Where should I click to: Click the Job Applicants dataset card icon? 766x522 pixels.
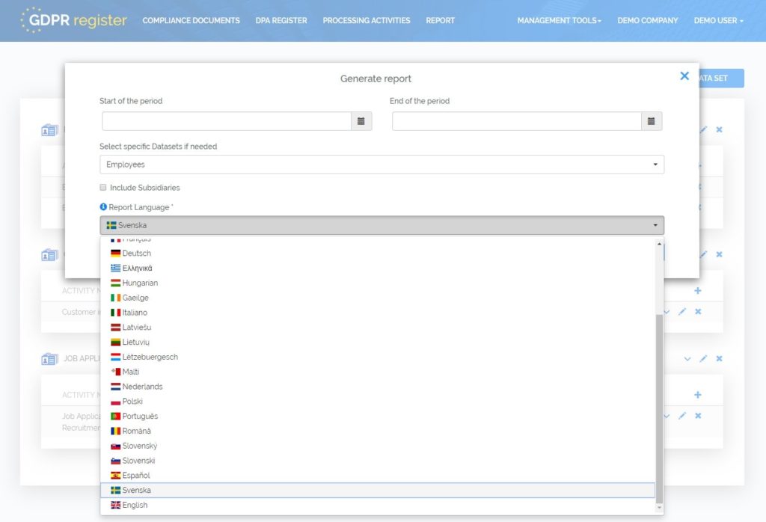(49, 360)
